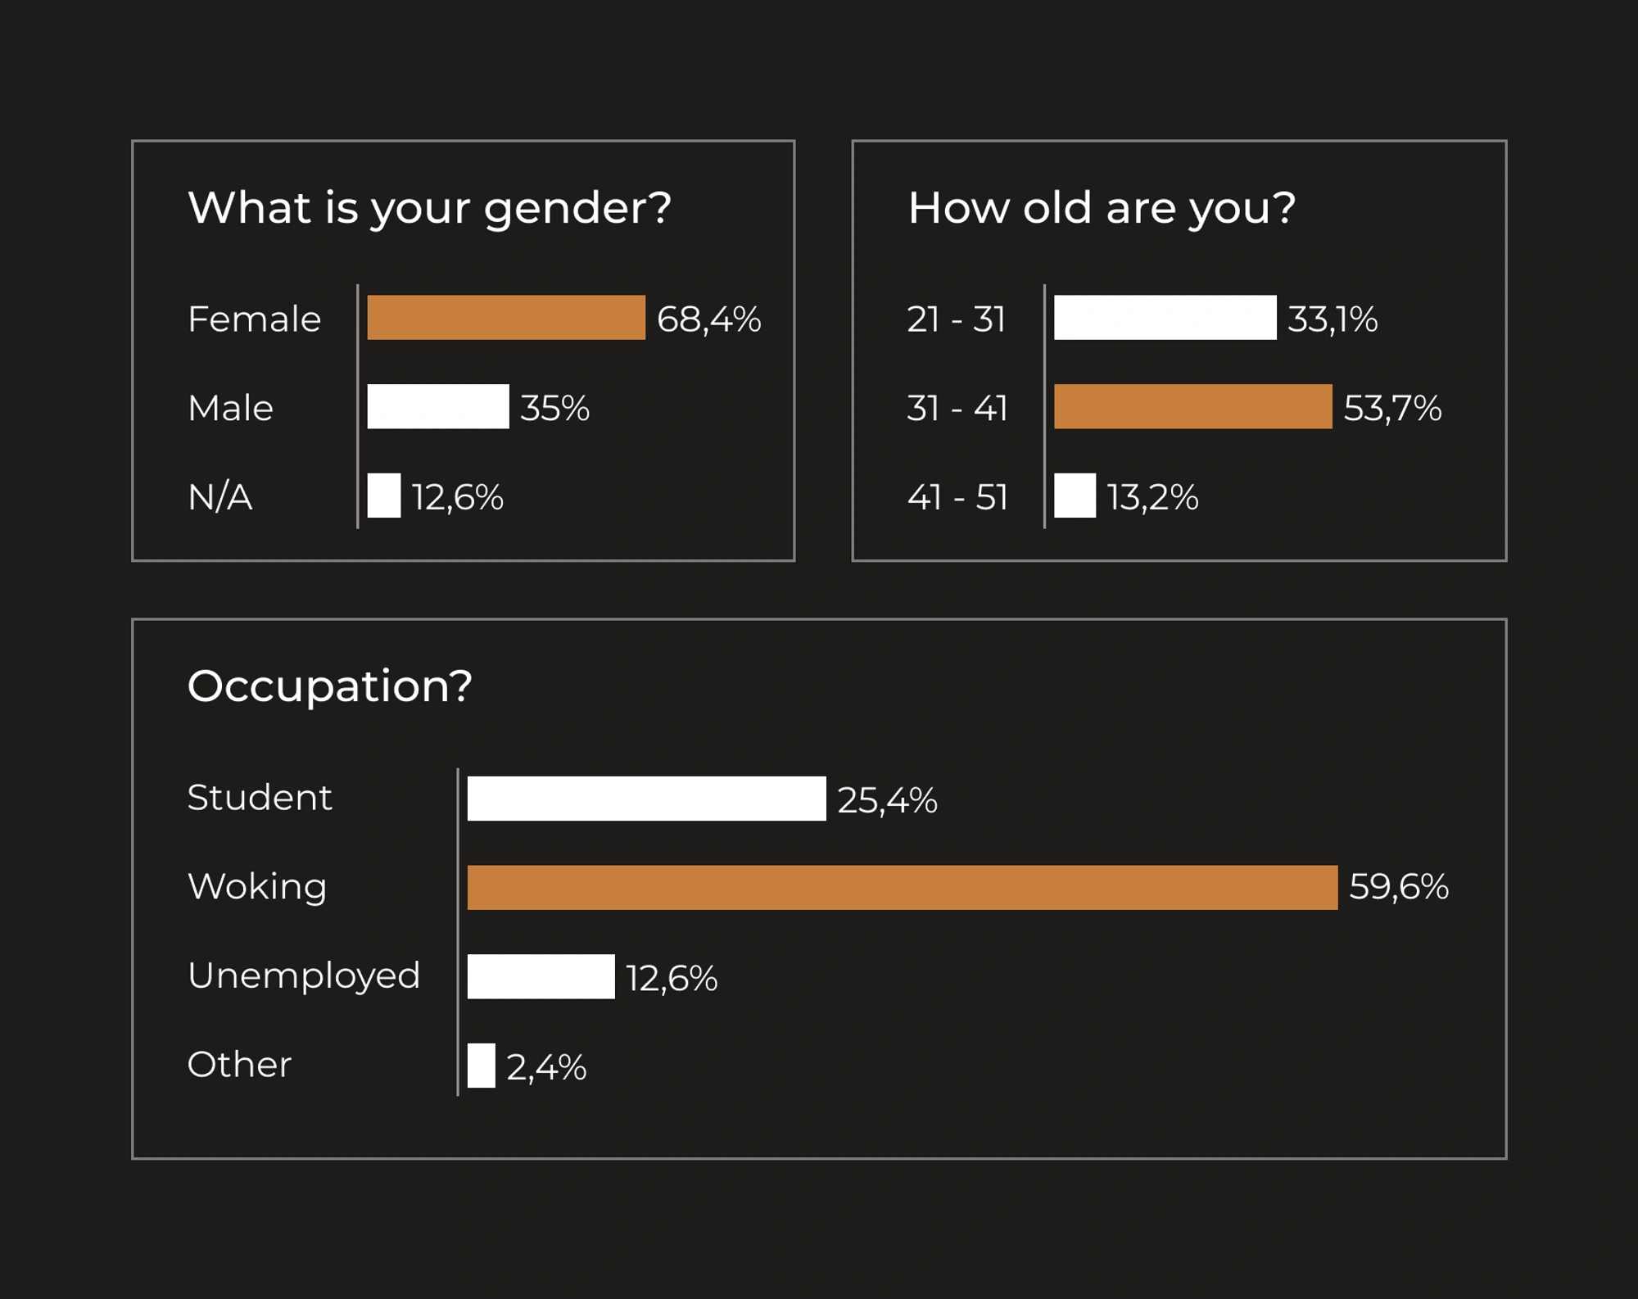Click the Unemployed occupation bar
The width and height of the screenshot is (1638, 1299).
[541, 976]
